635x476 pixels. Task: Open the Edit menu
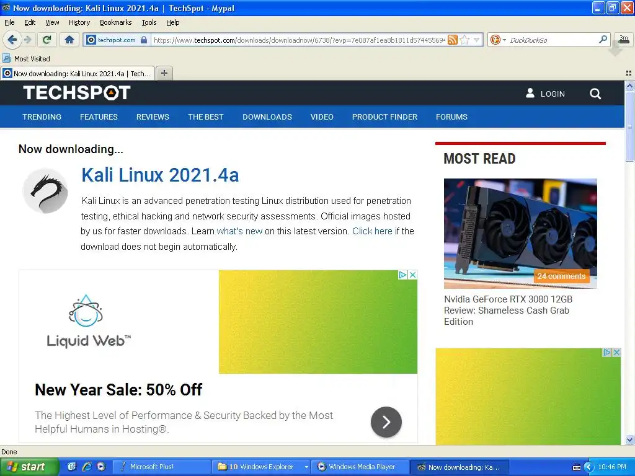(30, 22)
